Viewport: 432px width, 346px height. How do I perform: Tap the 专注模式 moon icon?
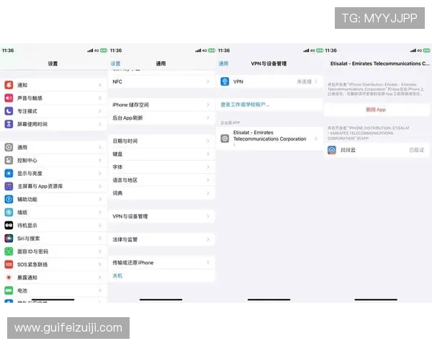9,111
